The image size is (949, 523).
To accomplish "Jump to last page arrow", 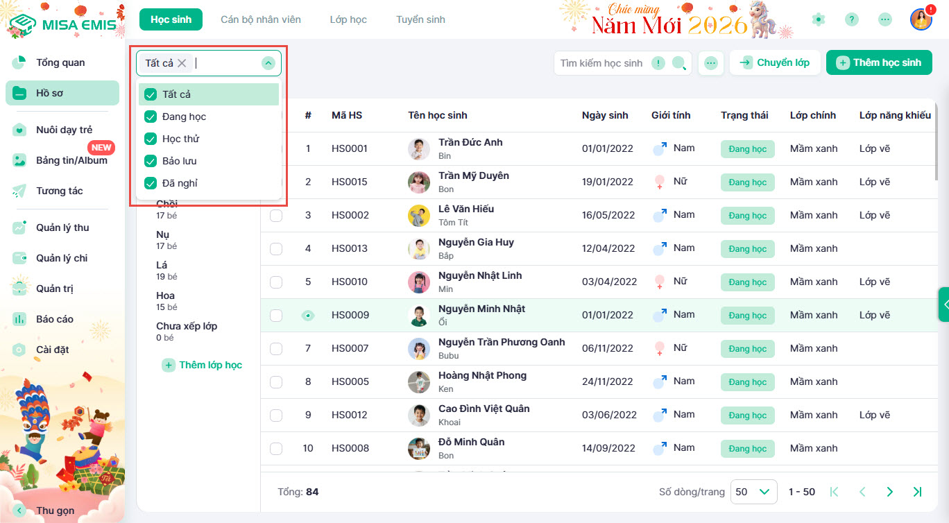I will point(917,492).
